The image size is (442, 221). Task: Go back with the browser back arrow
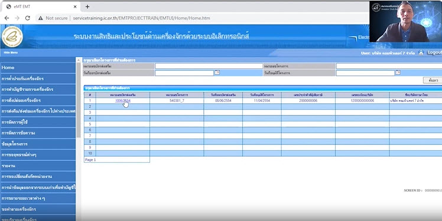pos(6,18)
